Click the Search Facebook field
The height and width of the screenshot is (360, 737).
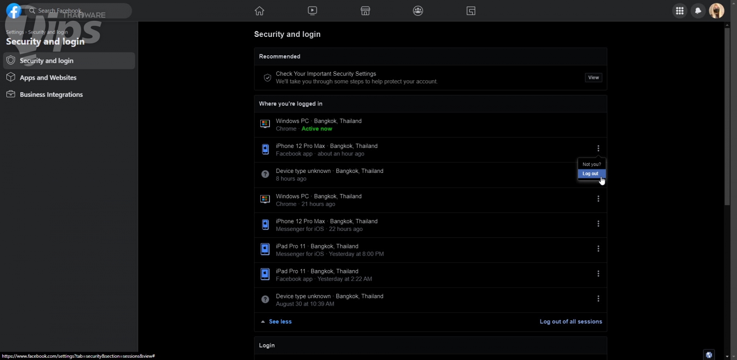78,11
